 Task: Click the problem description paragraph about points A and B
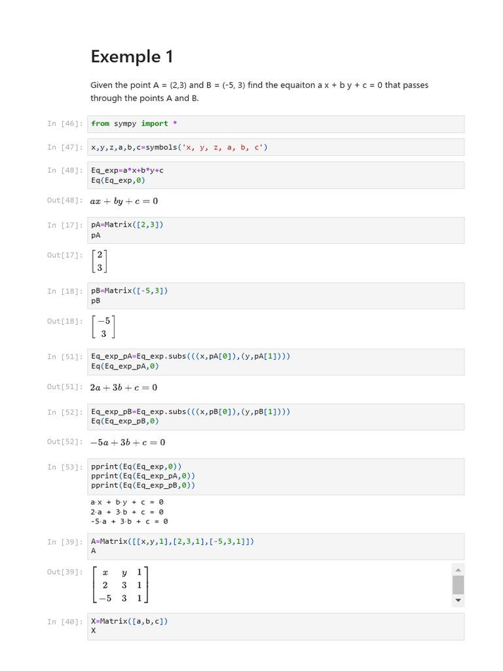[259, 92]
